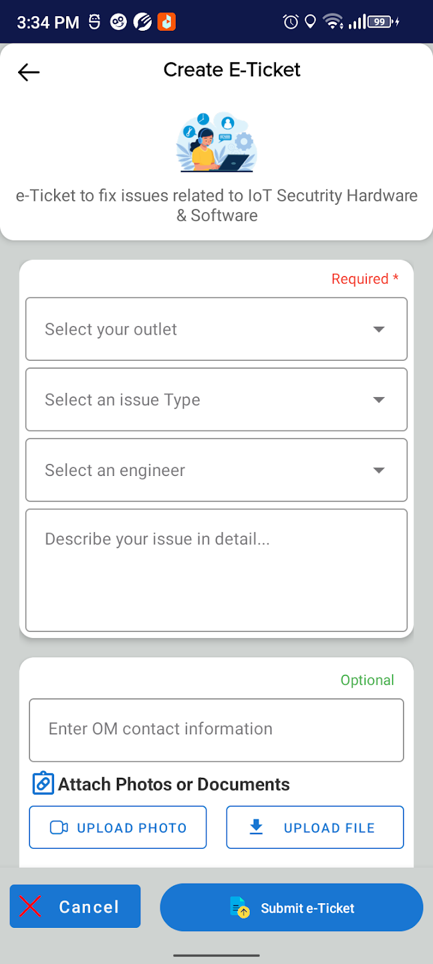Submit the e-Ticket

point(291,908)
